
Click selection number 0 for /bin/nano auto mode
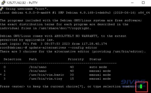tap(5, 67)
